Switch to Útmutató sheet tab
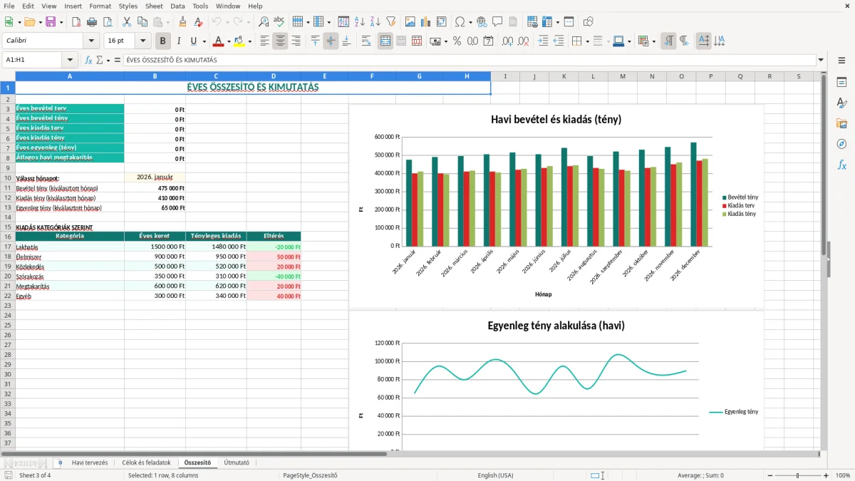Image resolution: width=855 pixels, height=481 pixels. pos(237,462)
